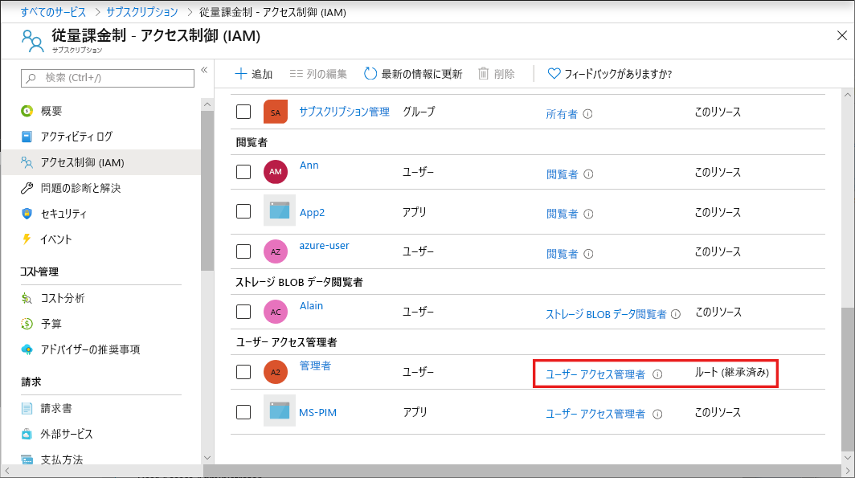855x478 pixels.
Task: Click the セキュリティ shield icon
Action: point(27,214)
